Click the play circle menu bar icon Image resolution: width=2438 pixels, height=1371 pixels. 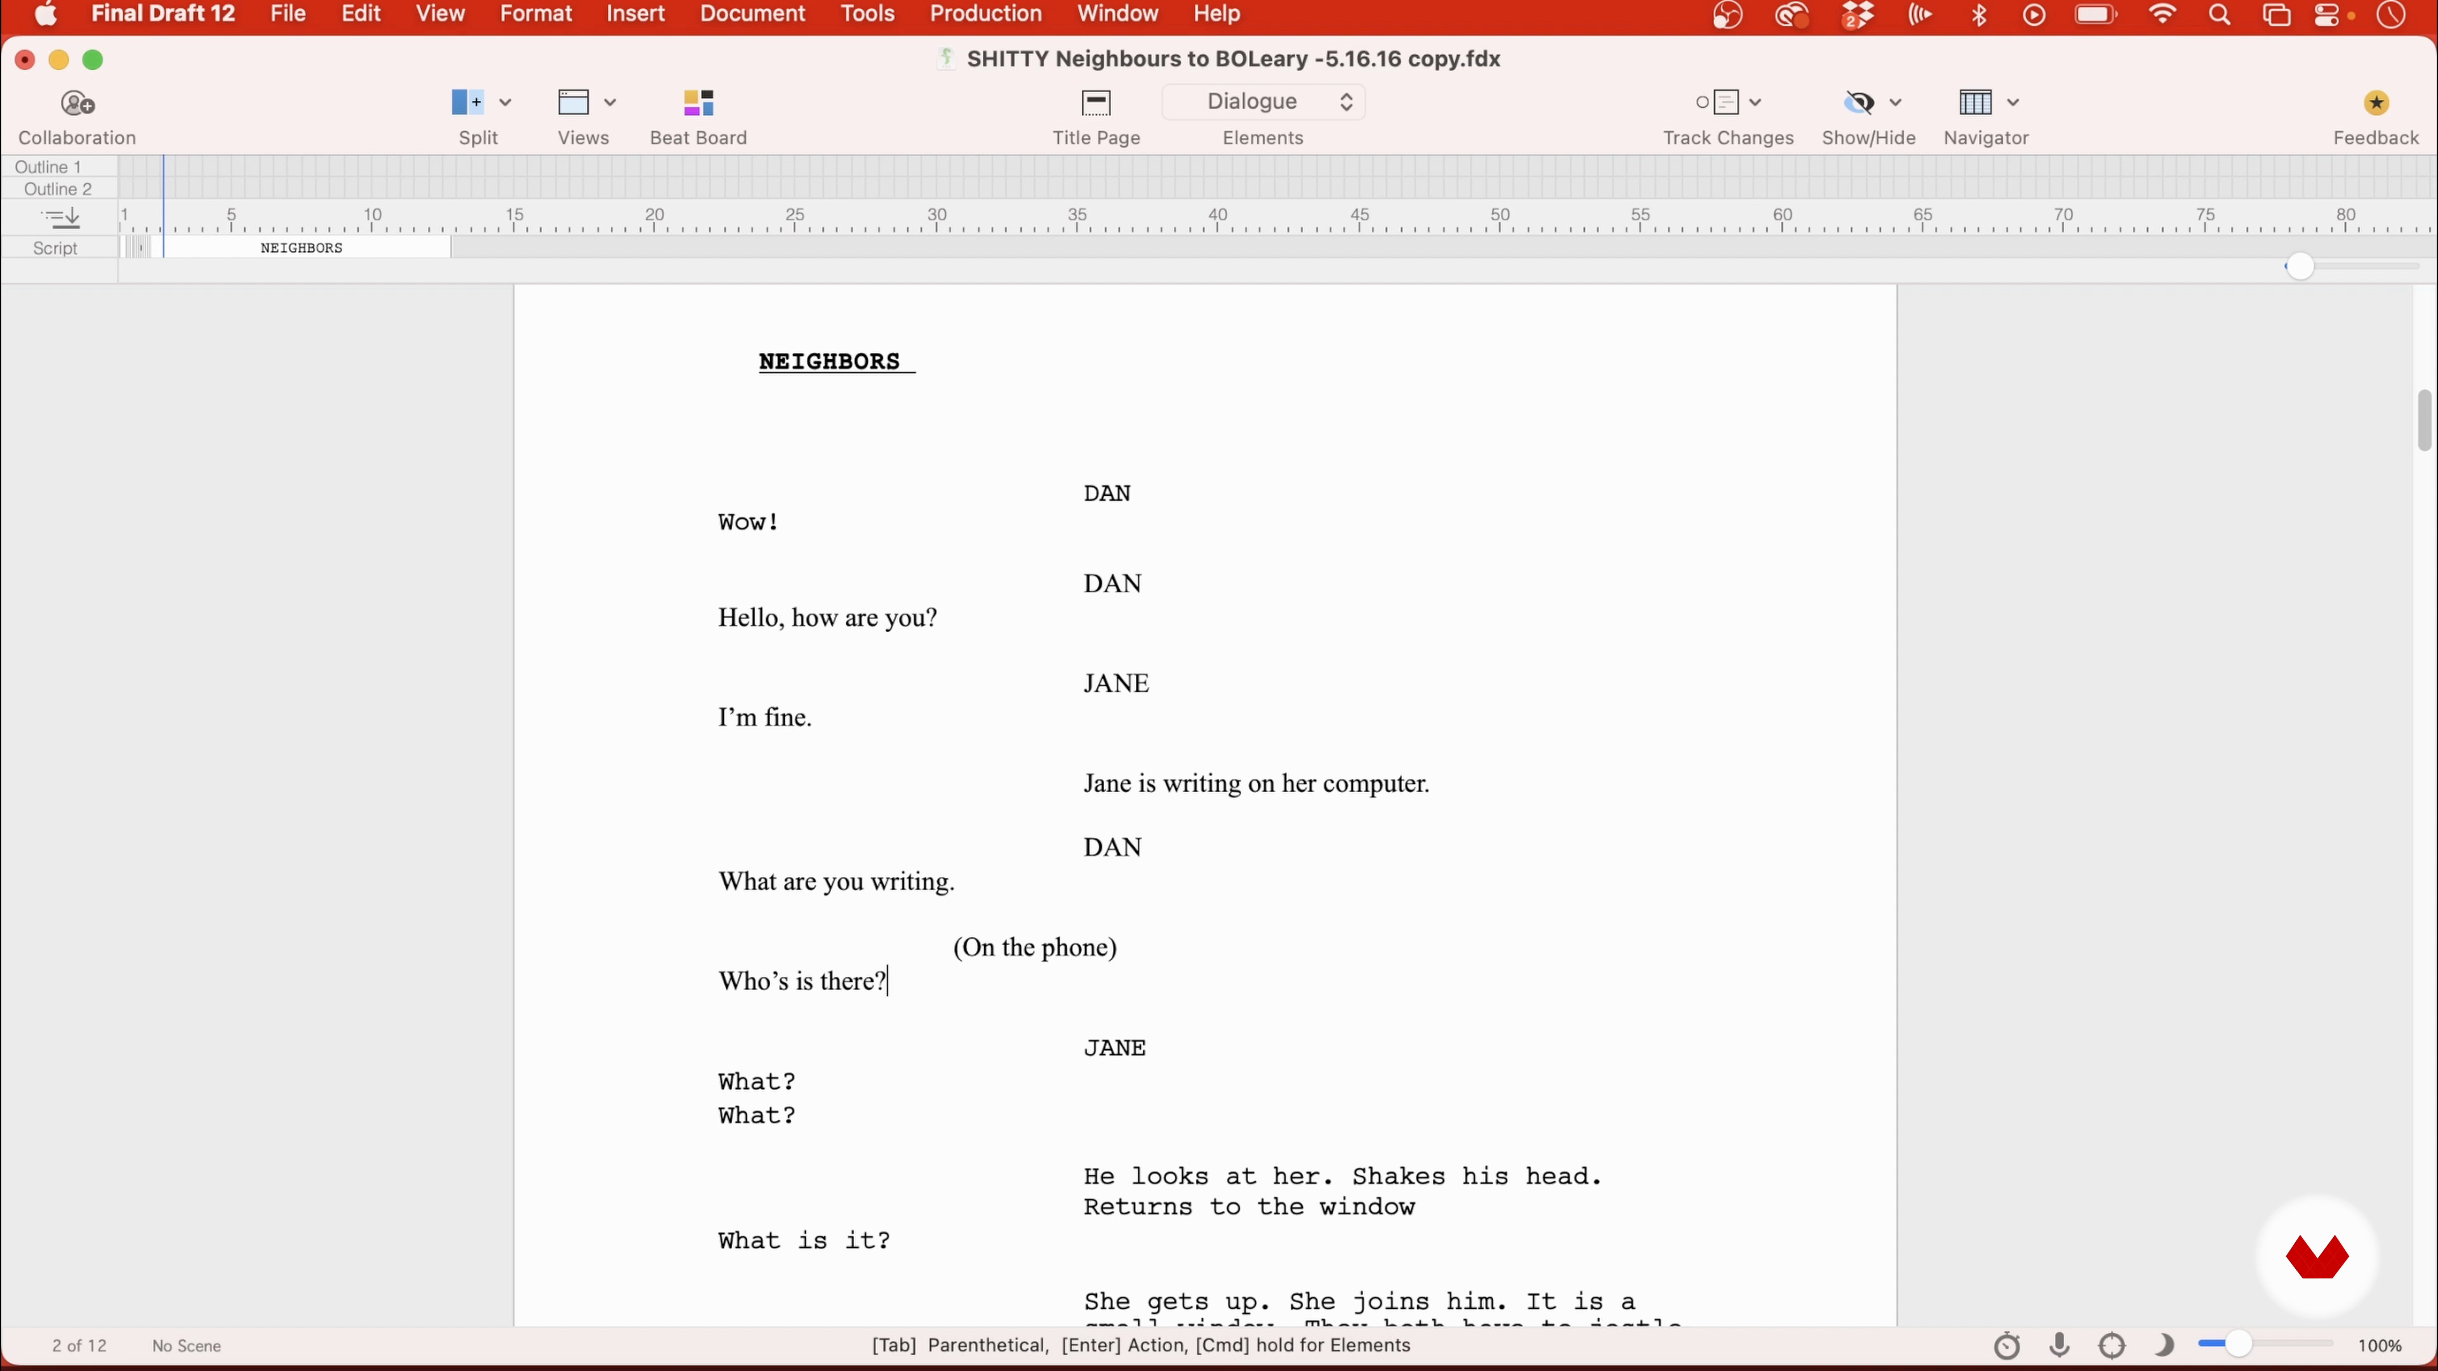tap(2034, 15)
